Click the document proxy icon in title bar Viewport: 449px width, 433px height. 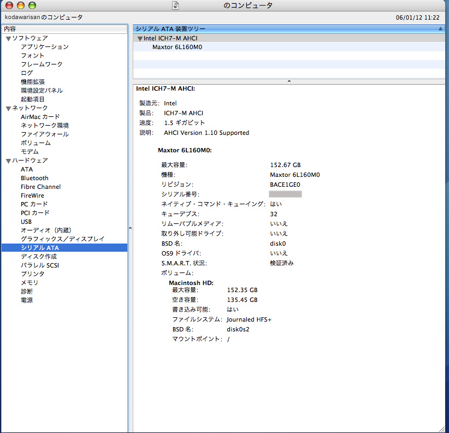pos(175,5)
